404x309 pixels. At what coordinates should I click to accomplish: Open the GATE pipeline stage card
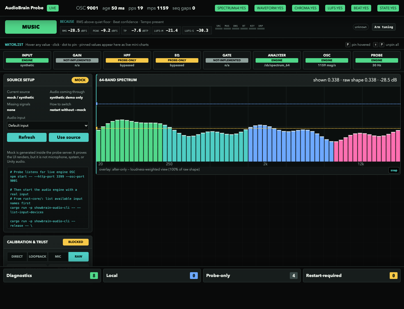[x=227, y=60]
